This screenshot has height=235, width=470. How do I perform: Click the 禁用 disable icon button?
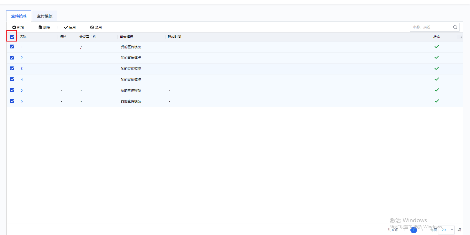coord(96,27)
